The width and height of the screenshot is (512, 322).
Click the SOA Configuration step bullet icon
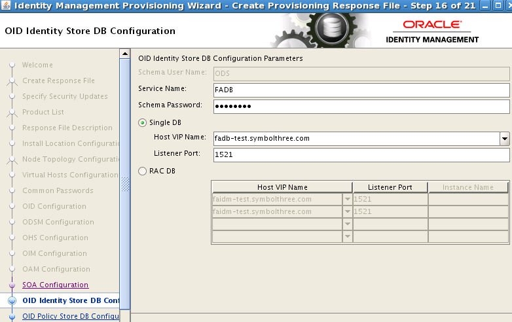12,285
